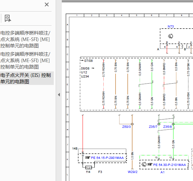Click the W29/2 ground label

pyautogui.click(x=133, y=172)
